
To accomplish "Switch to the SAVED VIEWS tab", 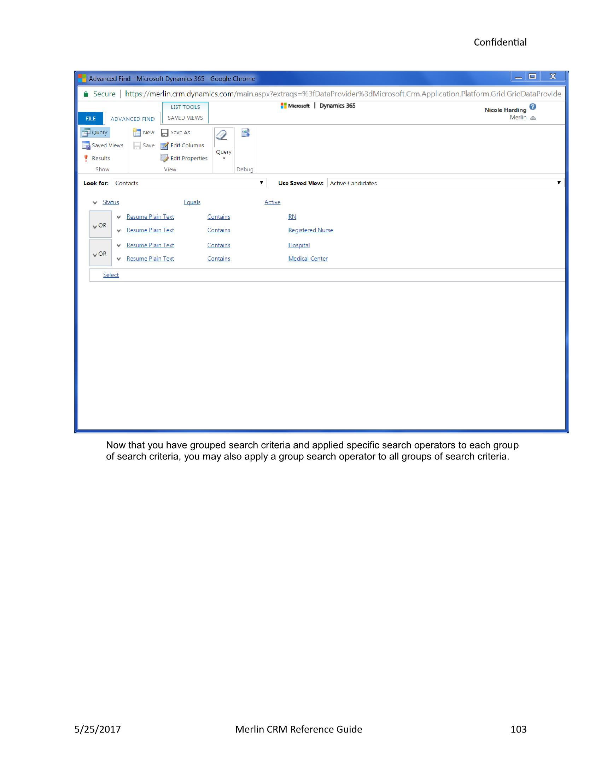I will point(185,117).
